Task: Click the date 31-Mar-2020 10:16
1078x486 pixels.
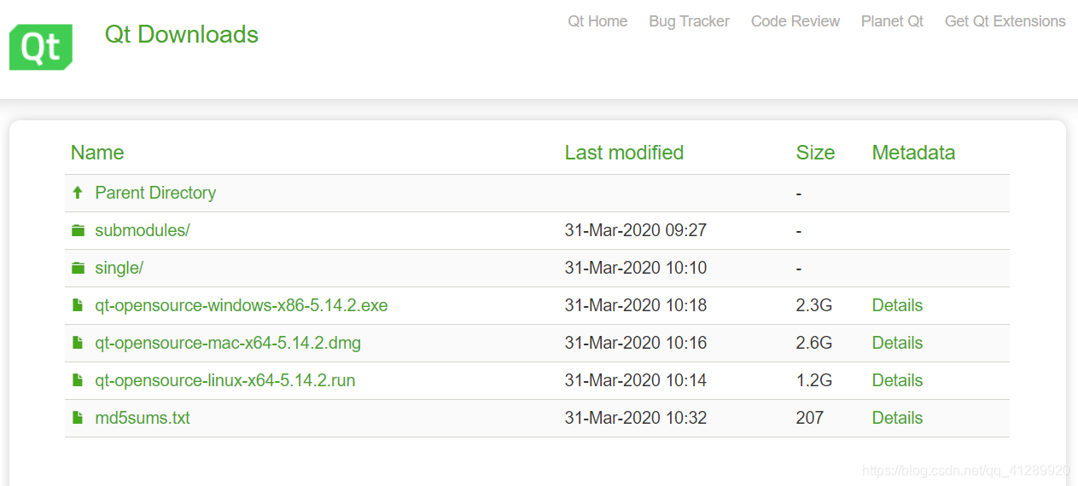Action: tap(636, 343)
